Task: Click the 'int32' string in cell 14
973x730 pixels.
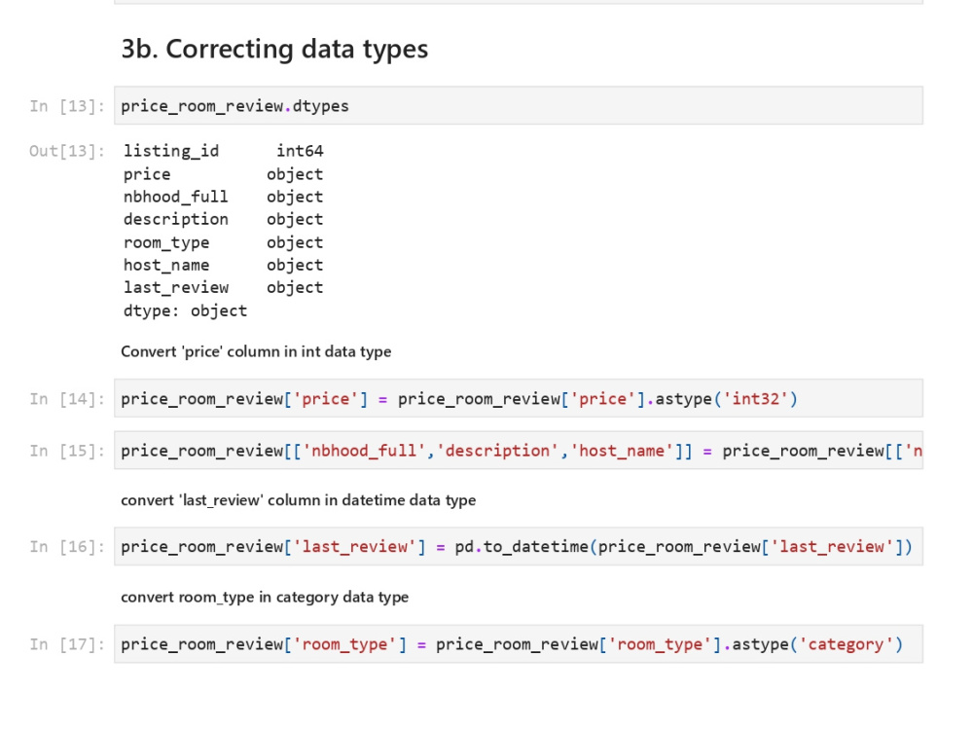Action: point(755,398)
